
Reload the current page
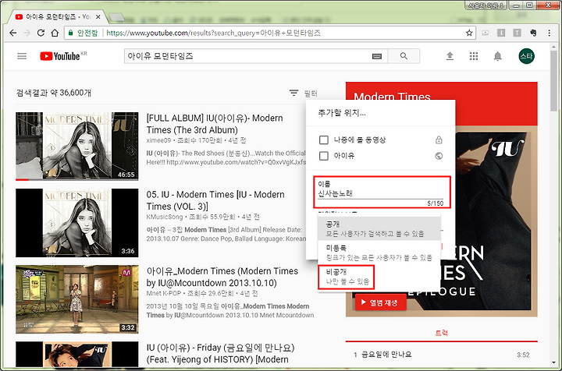point(41,33)
